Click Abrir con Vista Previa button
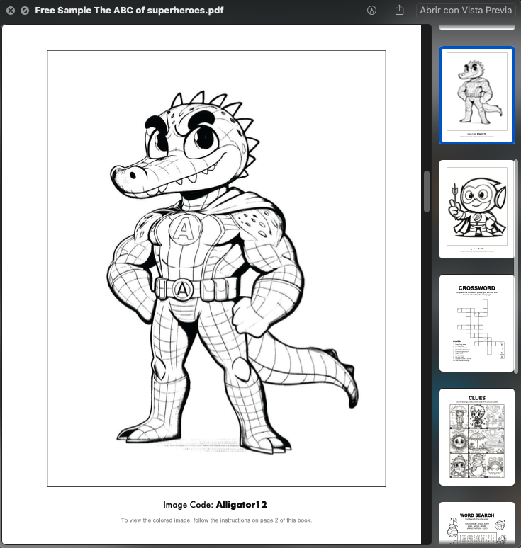Image resolution: width=521 pixels, height=548 pixels. pyautogui.click(x=466, y=11)
